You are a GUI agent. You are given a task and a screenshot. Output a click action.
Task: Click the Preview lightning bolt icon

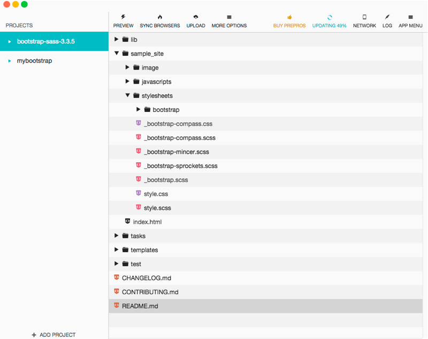[x=124, y=17]
